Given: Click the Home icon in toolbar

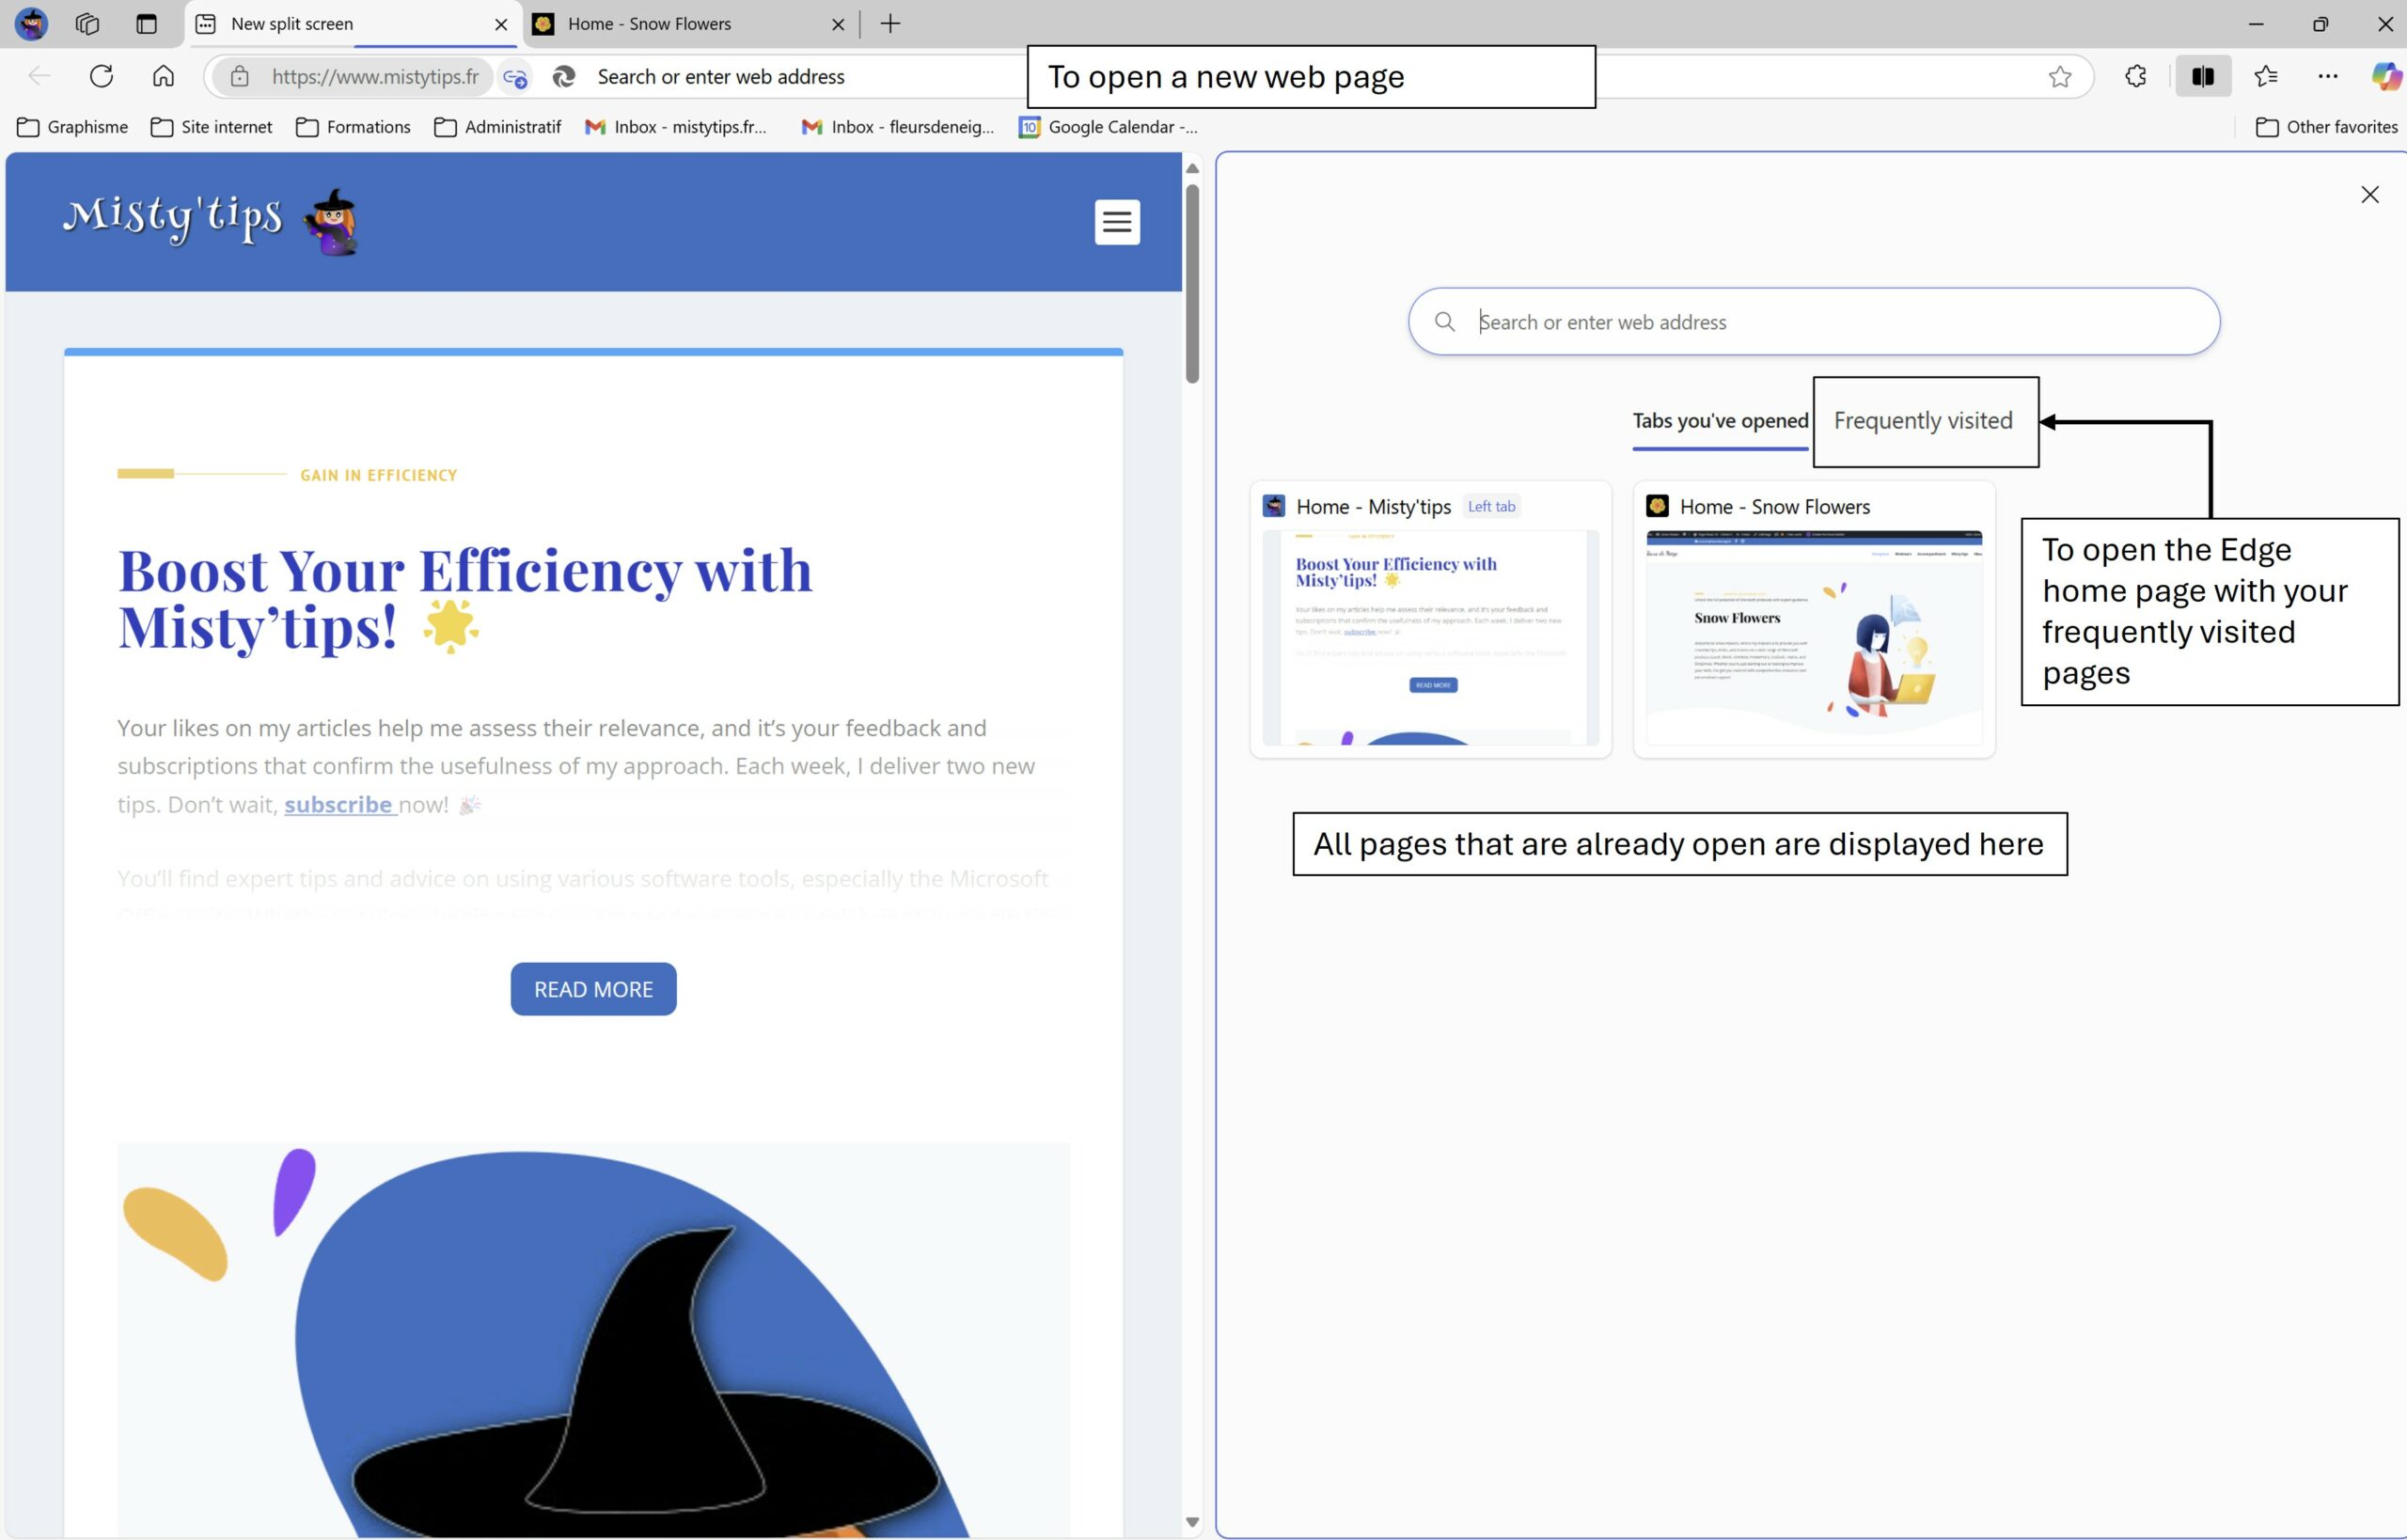Looking at the screenshot, I should [163, 76].
